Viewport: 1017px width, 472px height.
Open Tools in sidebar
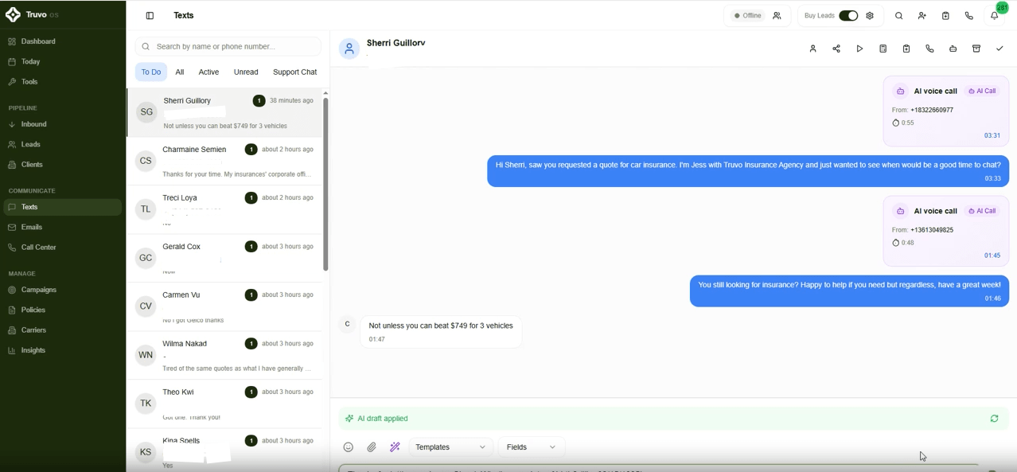click(62, 82)
